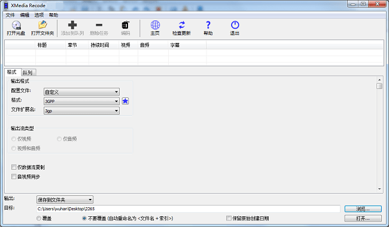Click the Exit (退出) power icon
389x227 pixels.
(235, 25)
